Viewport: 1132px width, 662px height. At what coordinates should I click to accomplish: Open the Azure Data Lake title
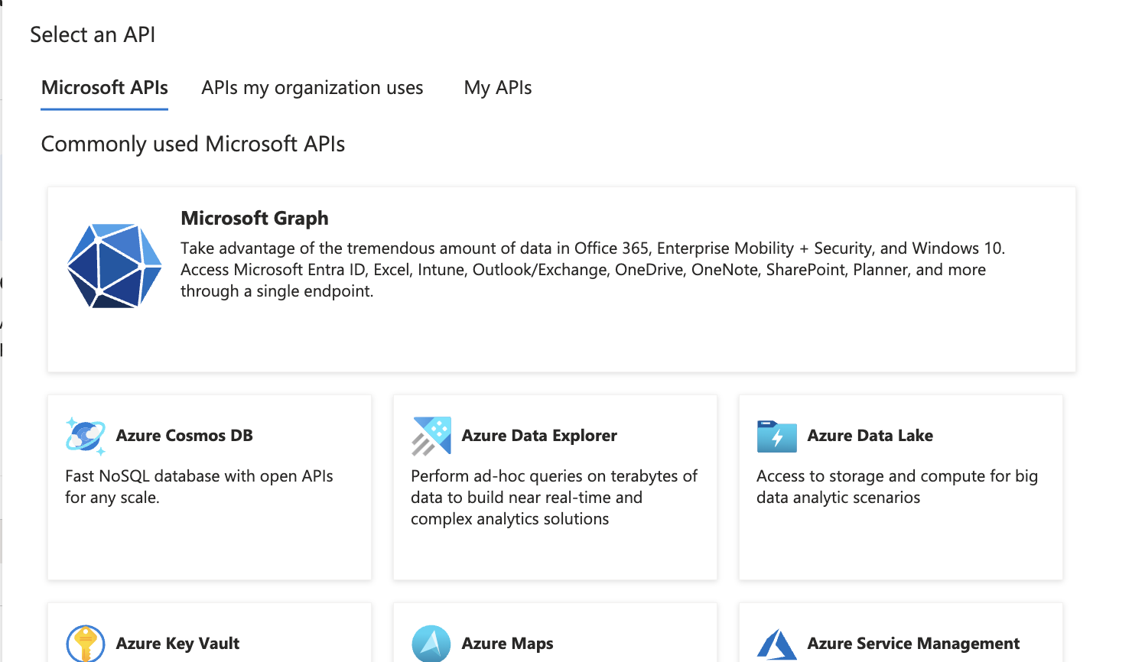(x=870, y=436)
